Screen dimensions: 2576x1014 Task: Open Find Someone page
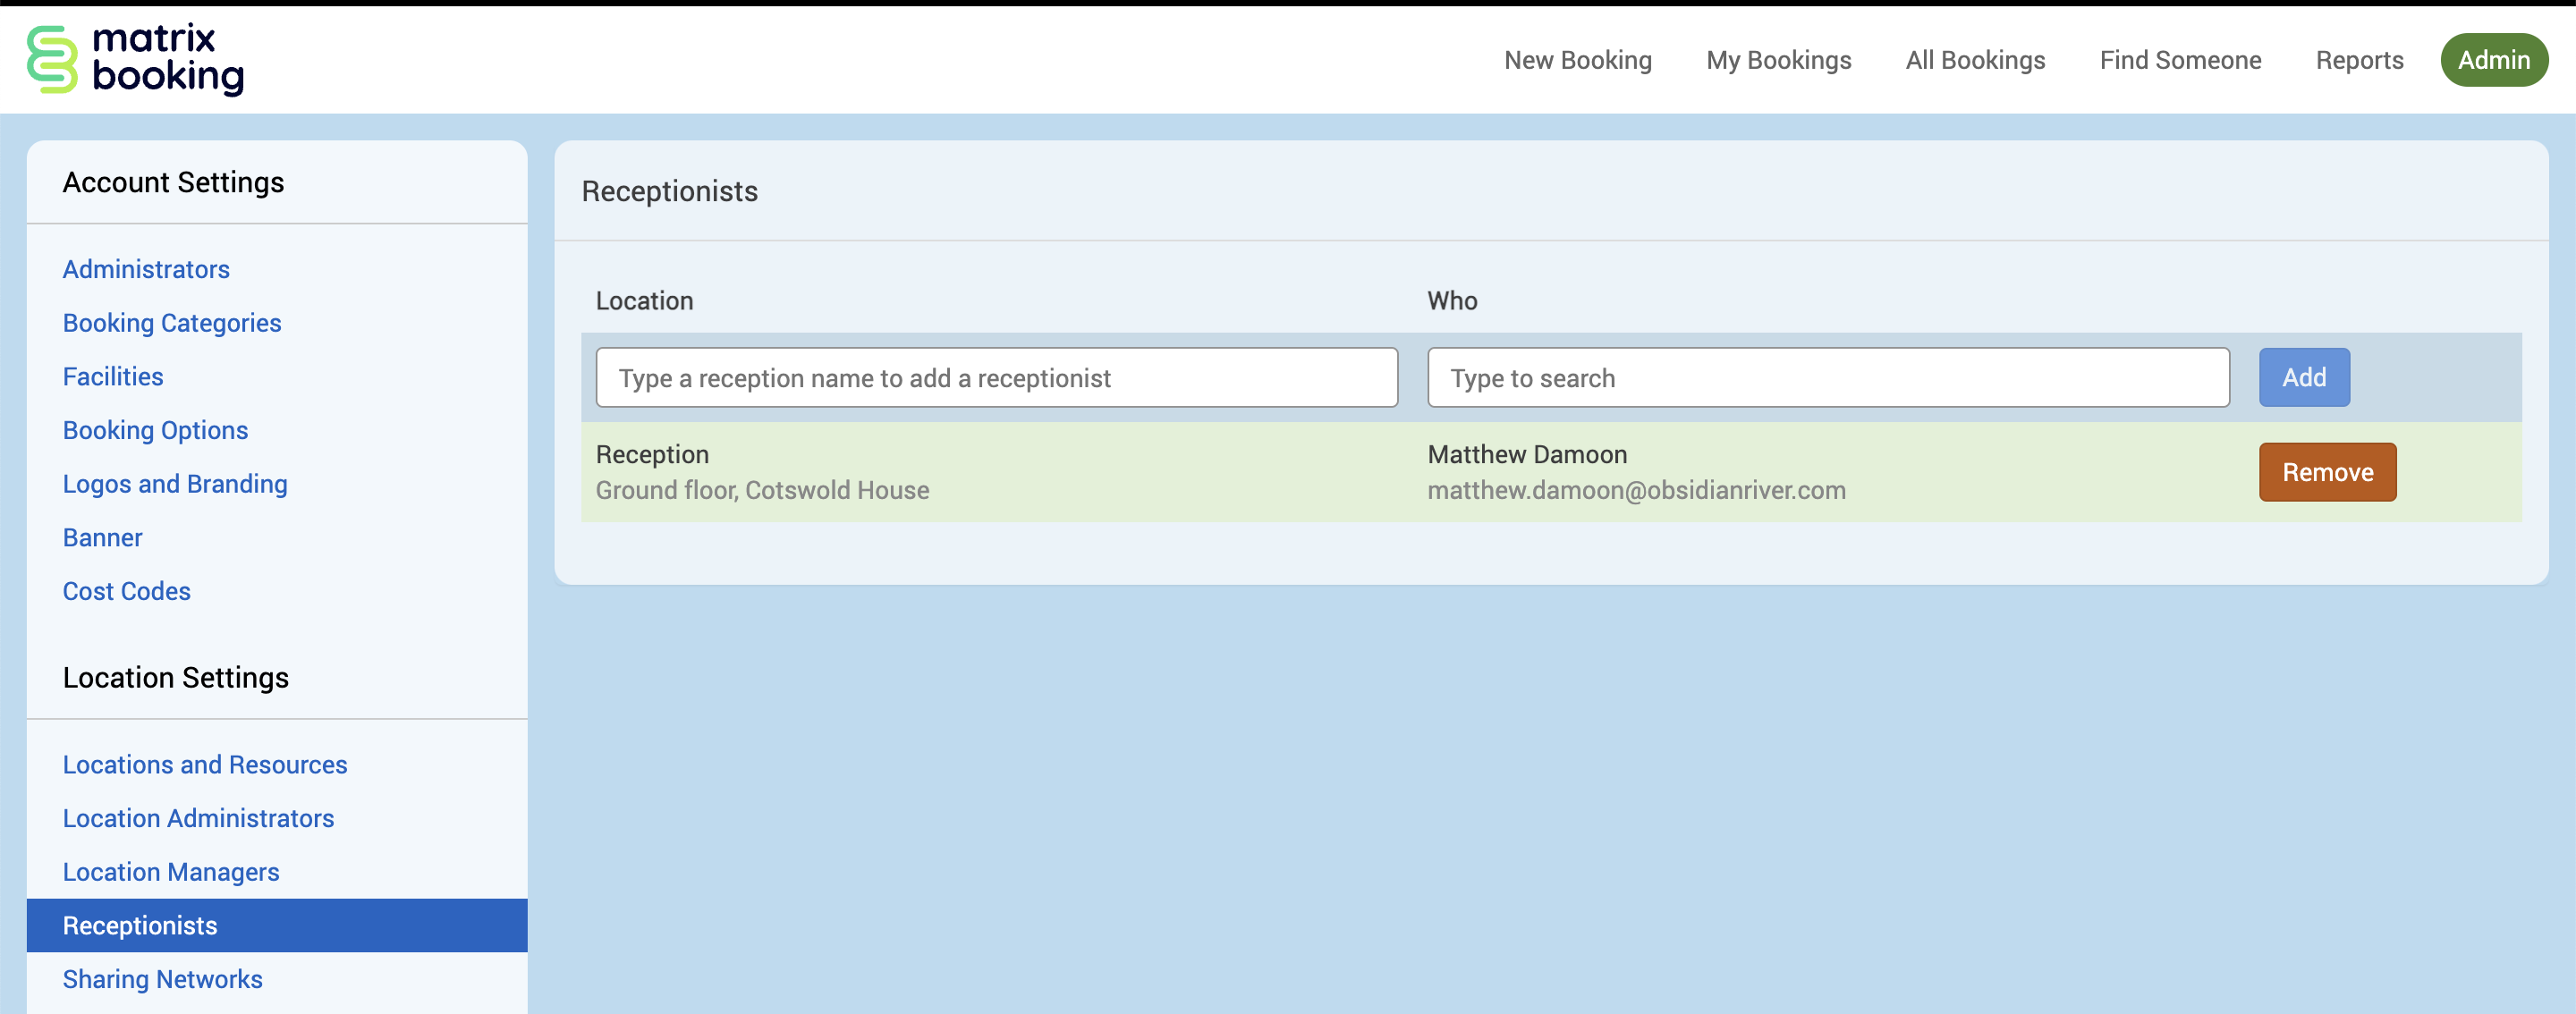point(2180,60)
